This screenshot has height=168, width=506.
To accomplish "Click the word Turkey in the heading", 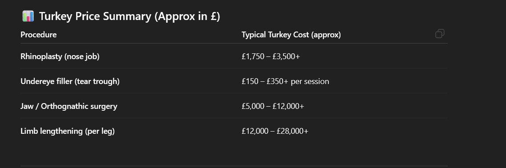I will [x=56, y=16].
